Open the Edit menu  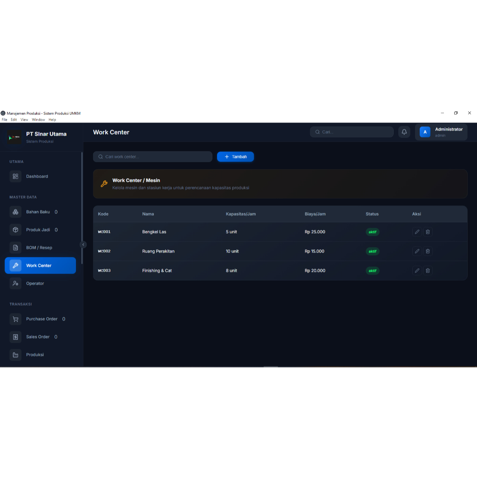(x=14, y=120)
